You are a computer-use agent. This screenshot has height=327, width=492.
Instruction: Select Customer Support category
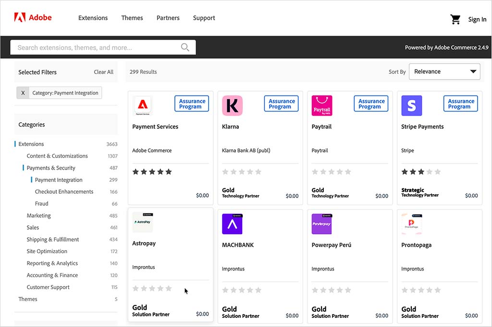click(48, 287)
